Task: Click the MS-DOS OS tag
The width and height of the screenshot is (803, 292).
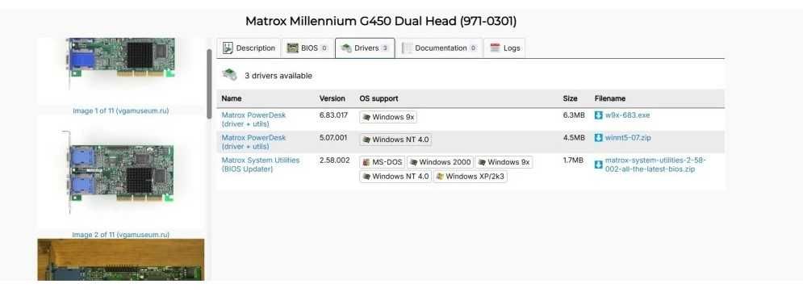Action: click(382, 162)
